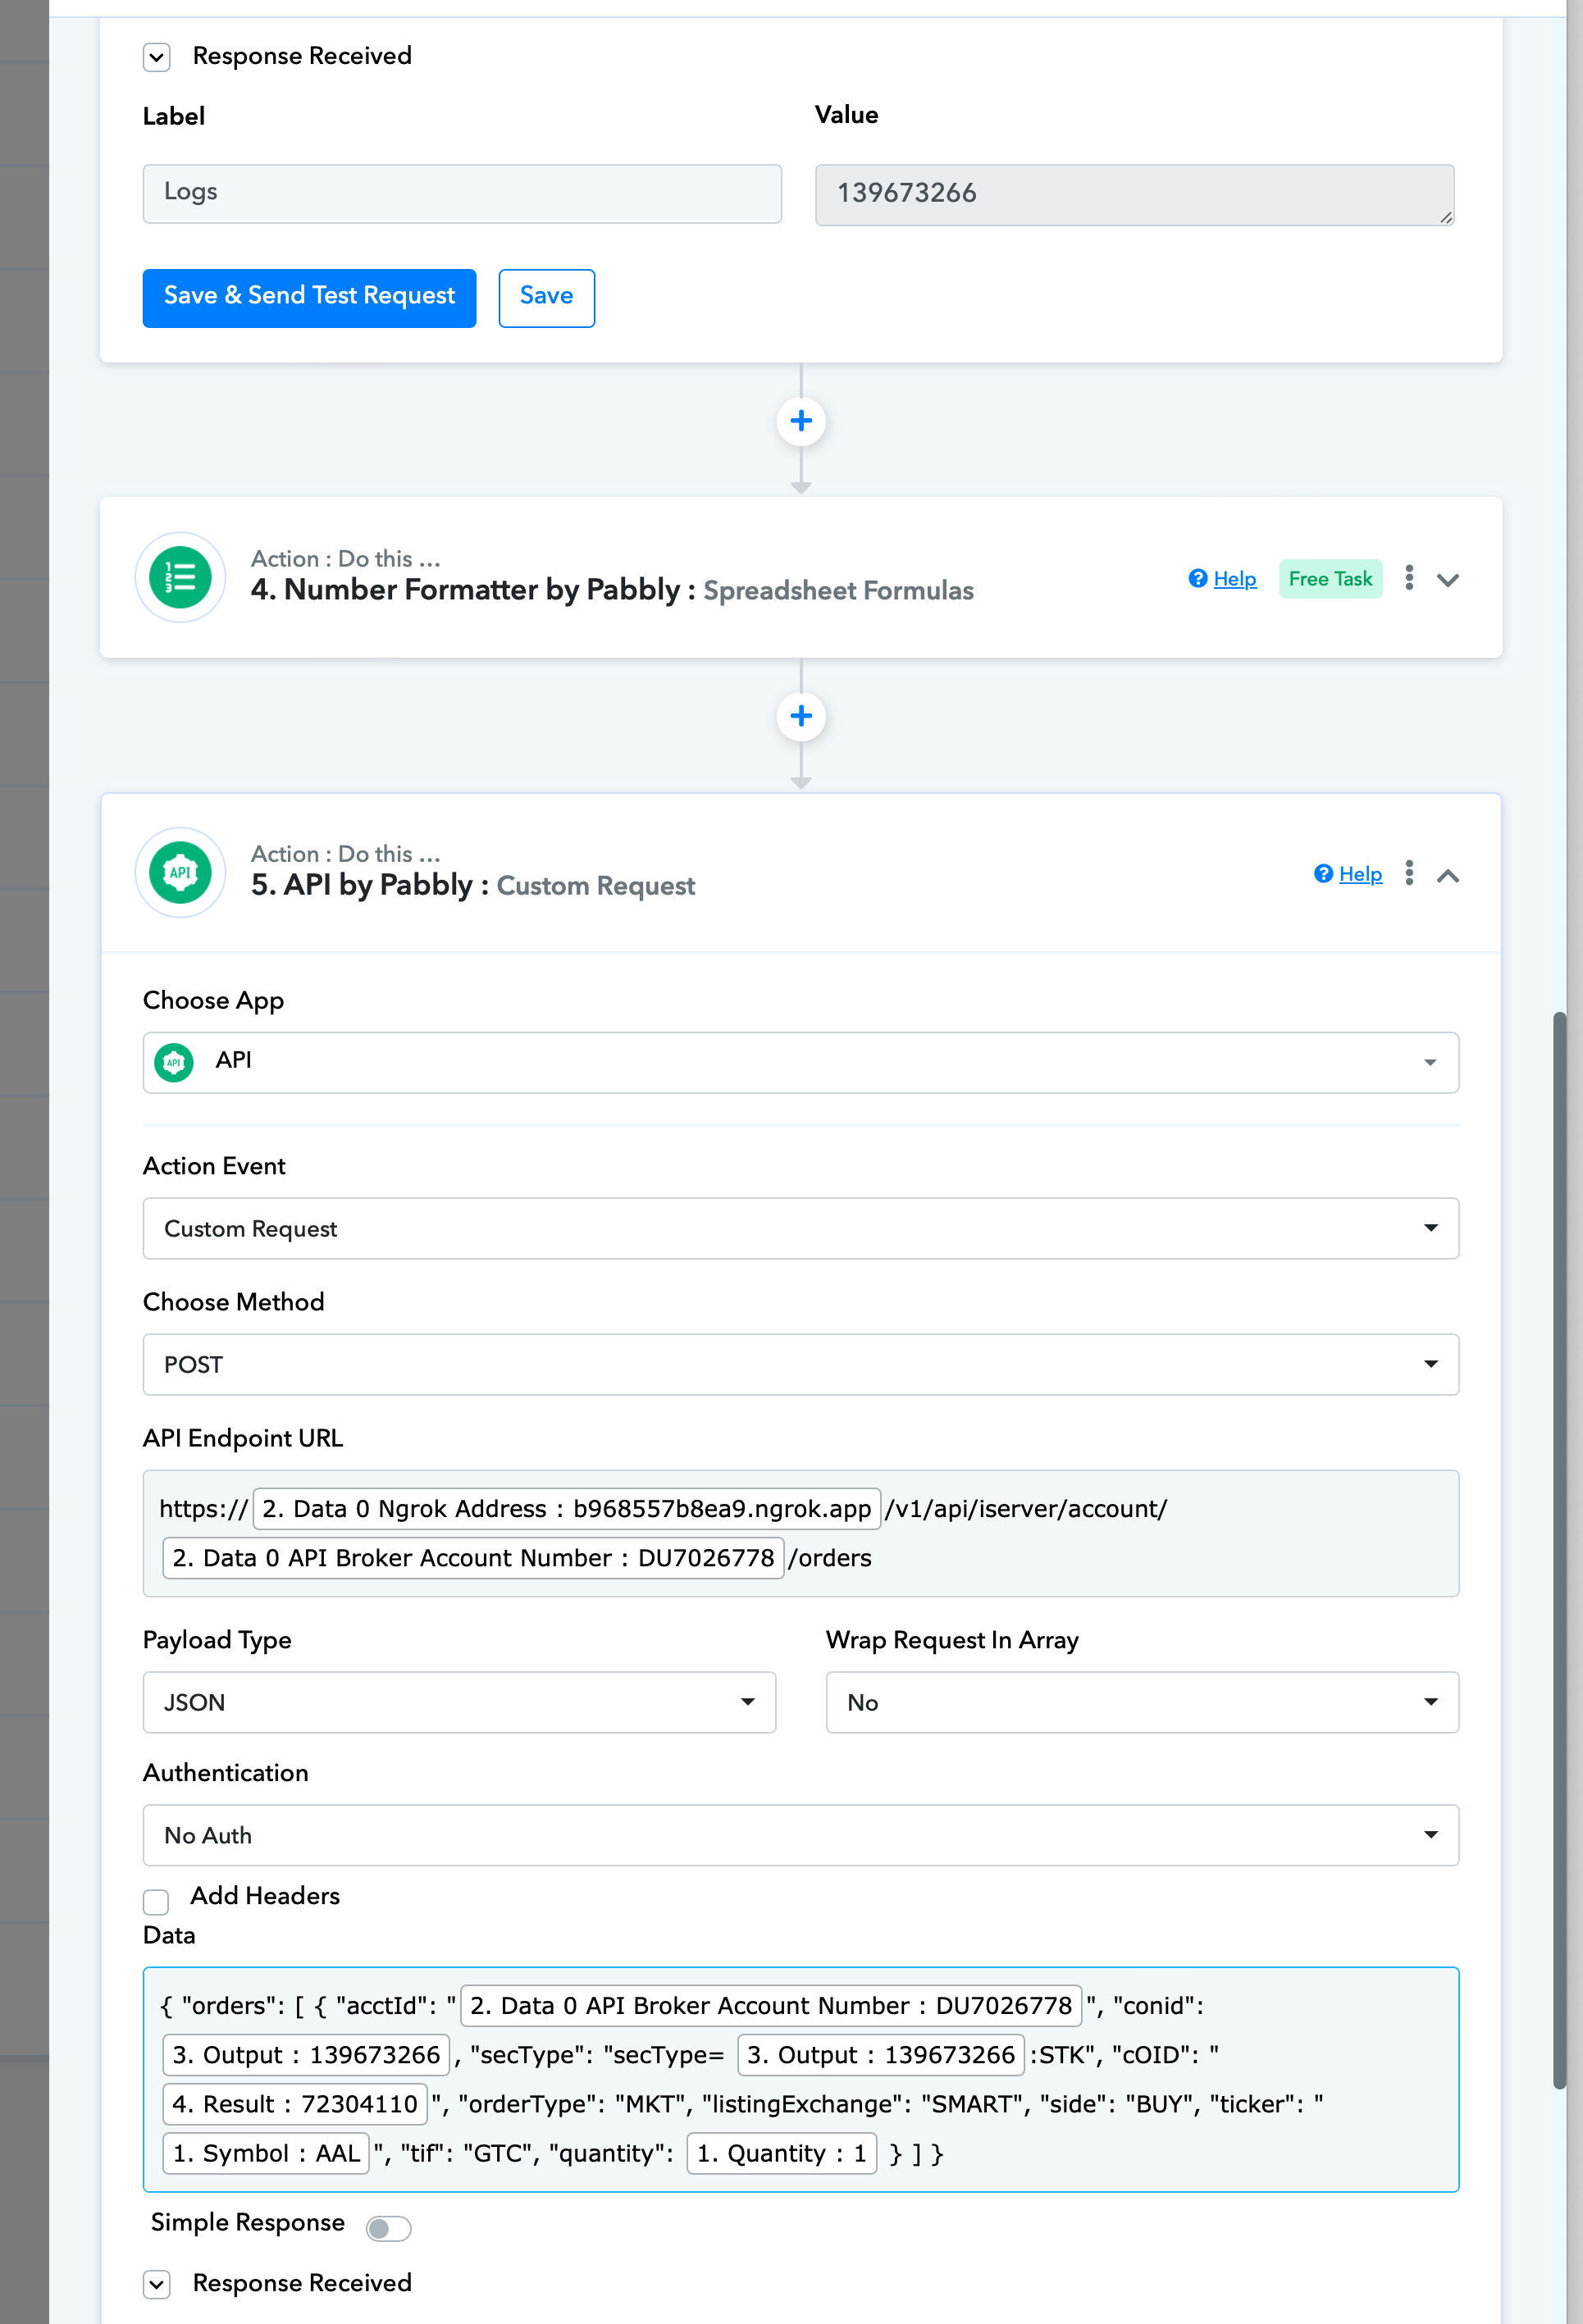Click the help question icon on step 4
The width and height of the screenshot is (1583, 2324).
click(x=1198, y=578)
